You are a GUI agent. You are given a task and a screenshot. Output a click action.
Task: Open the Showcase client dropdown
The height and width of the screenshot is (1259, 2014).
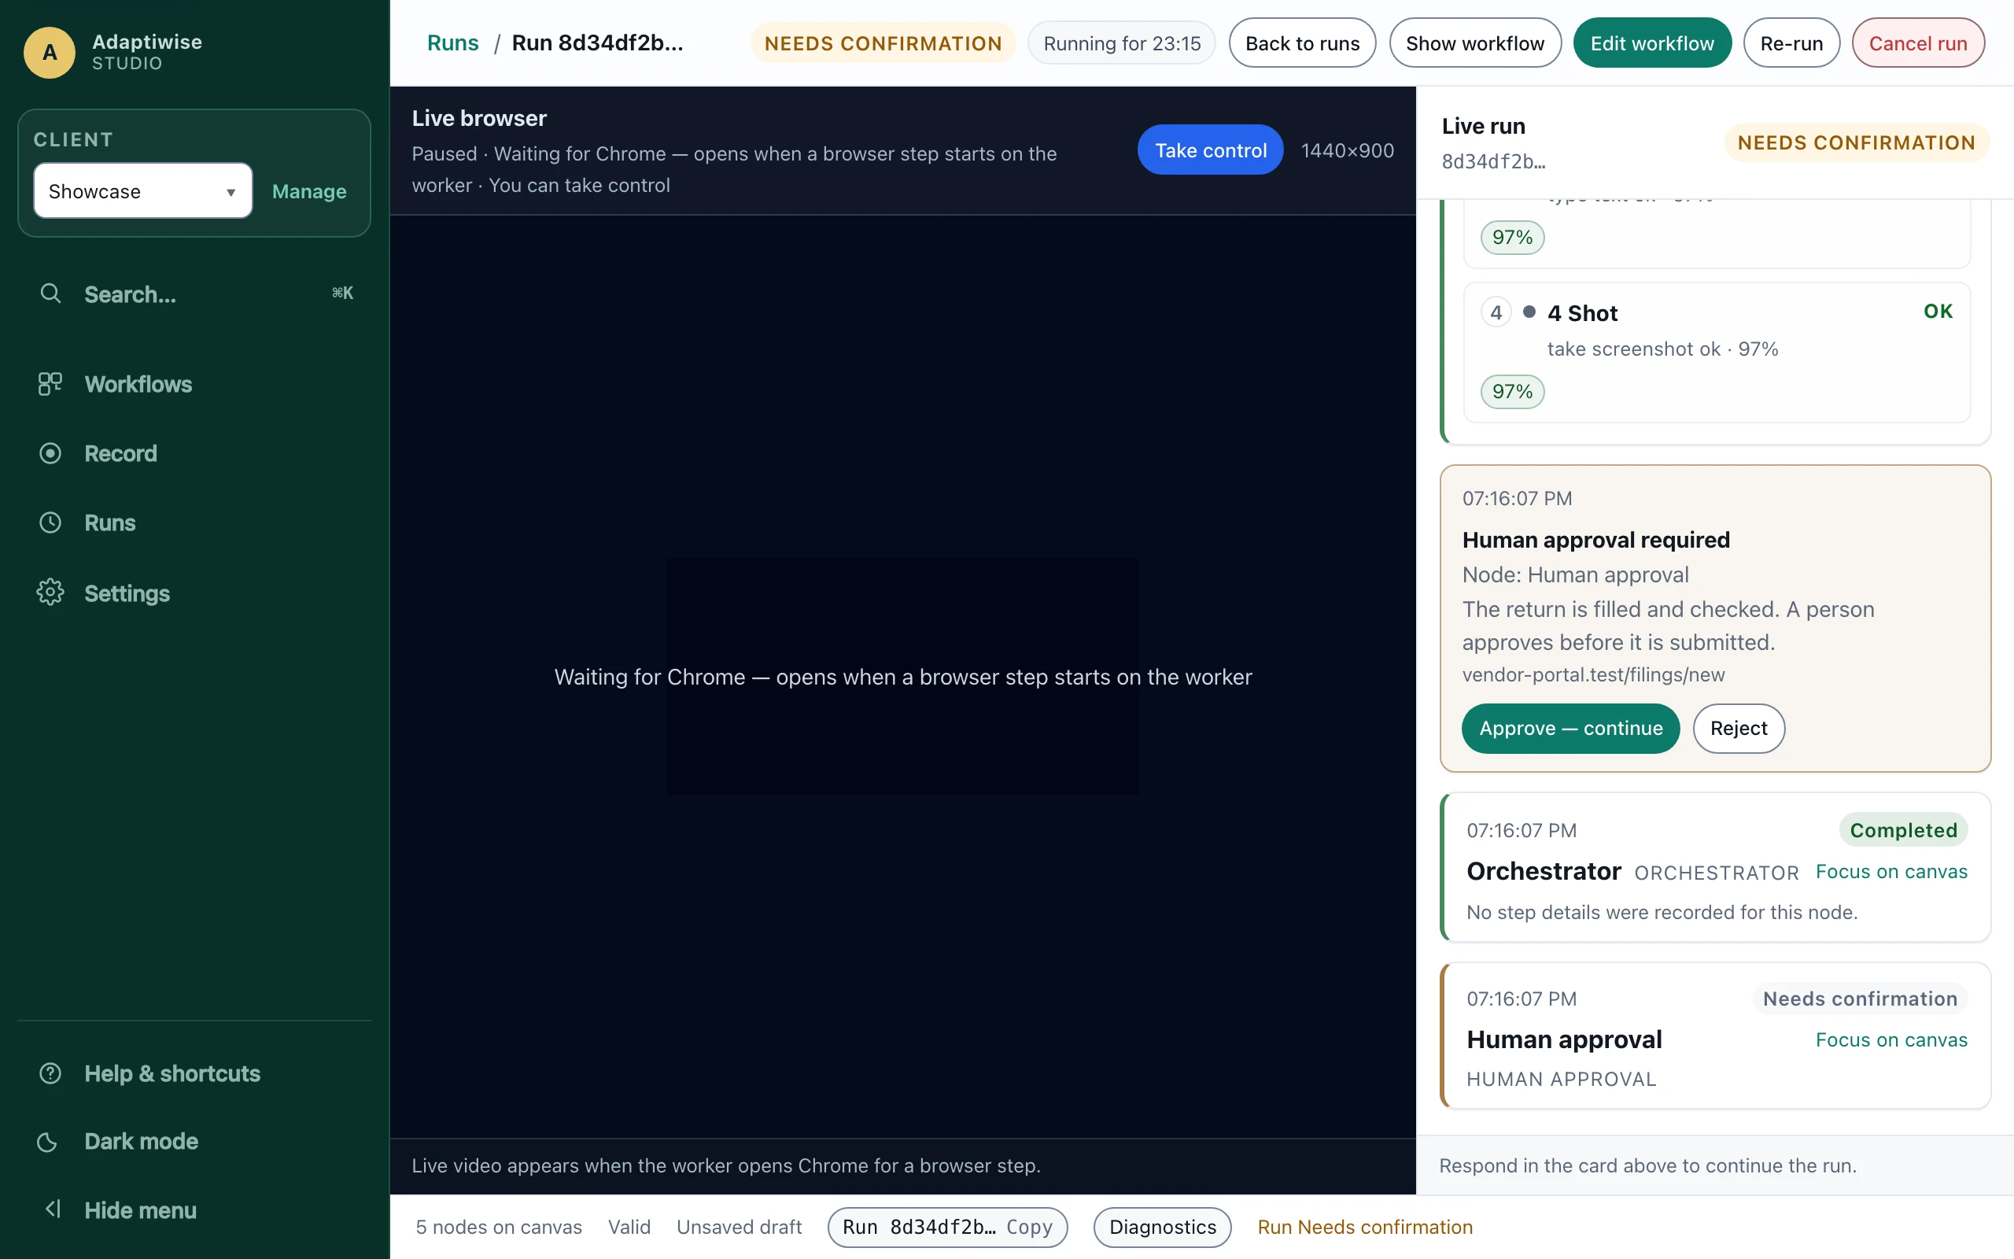[142, 190]
